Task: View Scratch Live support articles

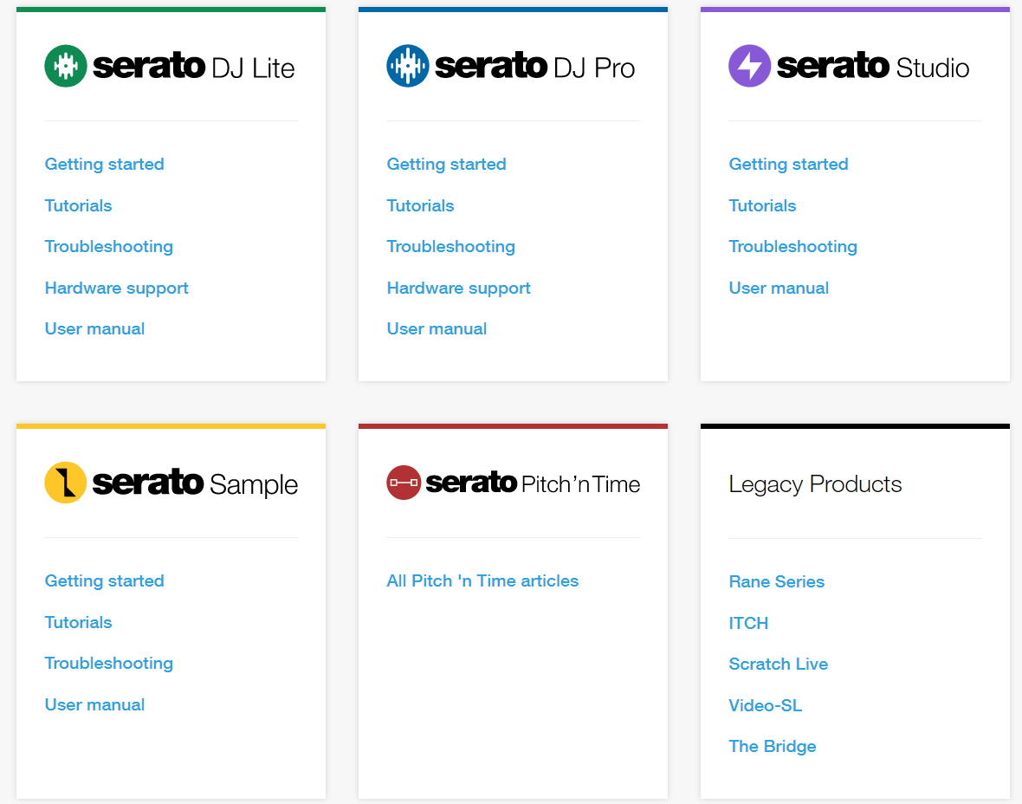Action: point(778,664)
